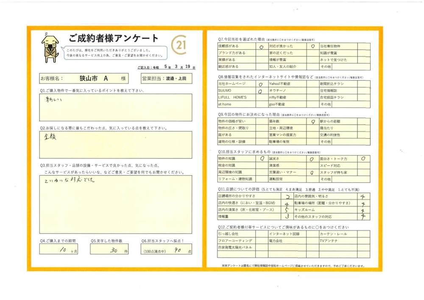Tick the box next to 立地・周辺環境
The width and height of the screenshot is (424, 300).
click(313, 128)
